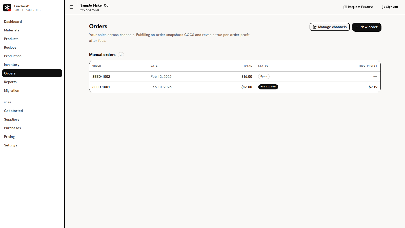Click the Feb 12, 2026 date cell
Viewport: 405px width, 228px height.
point(161,77)
